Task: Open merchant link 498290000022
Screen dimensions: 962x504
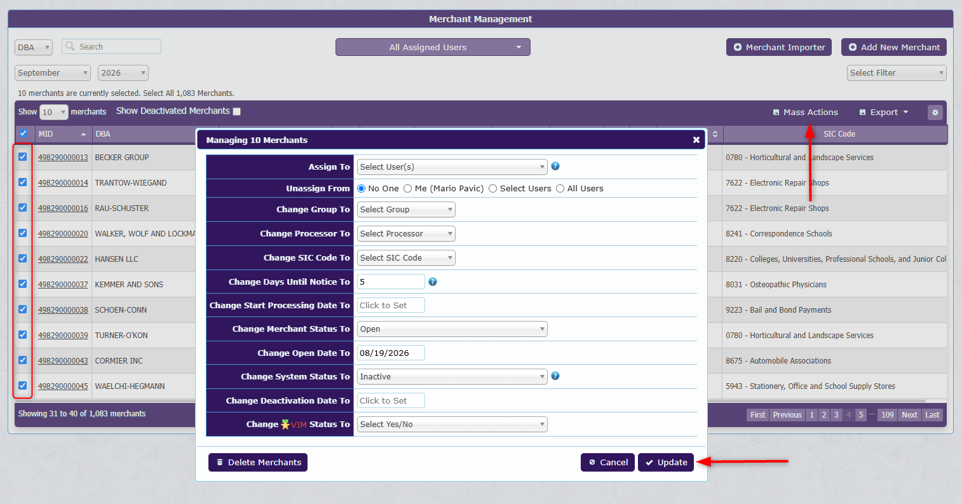Action: click(x=63, y=259)
